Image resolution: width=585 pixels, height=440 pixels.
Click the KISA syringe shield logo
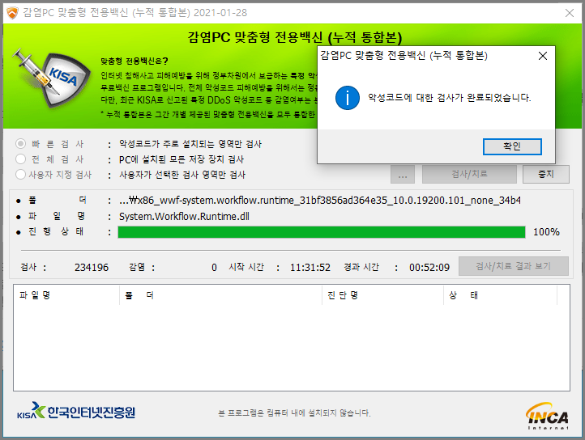click(52, 78)
